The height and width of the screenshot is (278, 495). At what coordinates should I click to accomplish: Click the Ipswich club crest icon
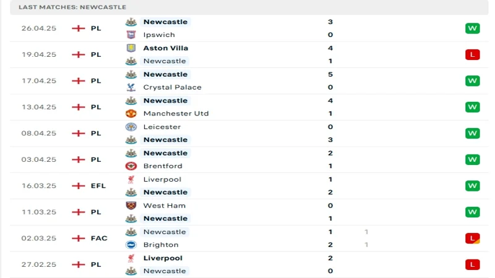click(131, 35)
